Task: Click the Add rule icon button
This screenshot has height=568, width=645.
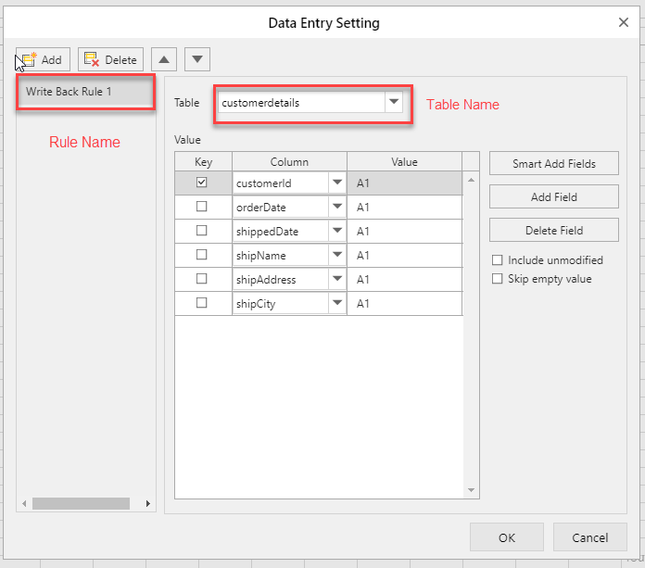Action: (43, 60)
